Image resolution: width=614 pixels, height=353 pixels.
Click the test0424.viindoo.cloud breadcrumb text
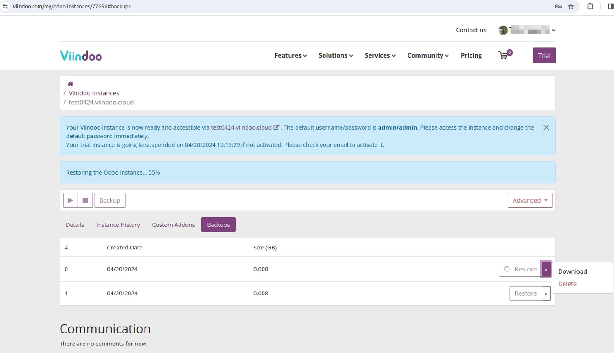tap(101, 102)
